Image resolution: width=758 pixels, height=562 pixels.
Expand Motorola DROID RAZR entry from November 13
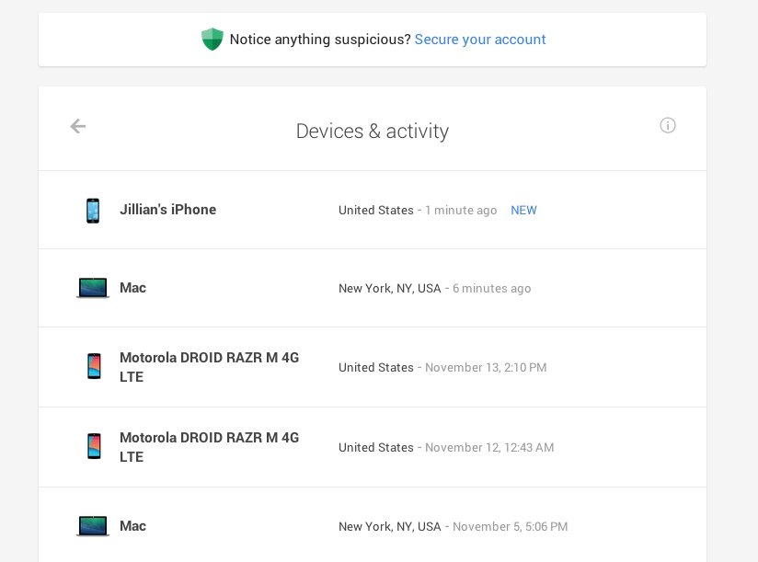tap(209, 367)
